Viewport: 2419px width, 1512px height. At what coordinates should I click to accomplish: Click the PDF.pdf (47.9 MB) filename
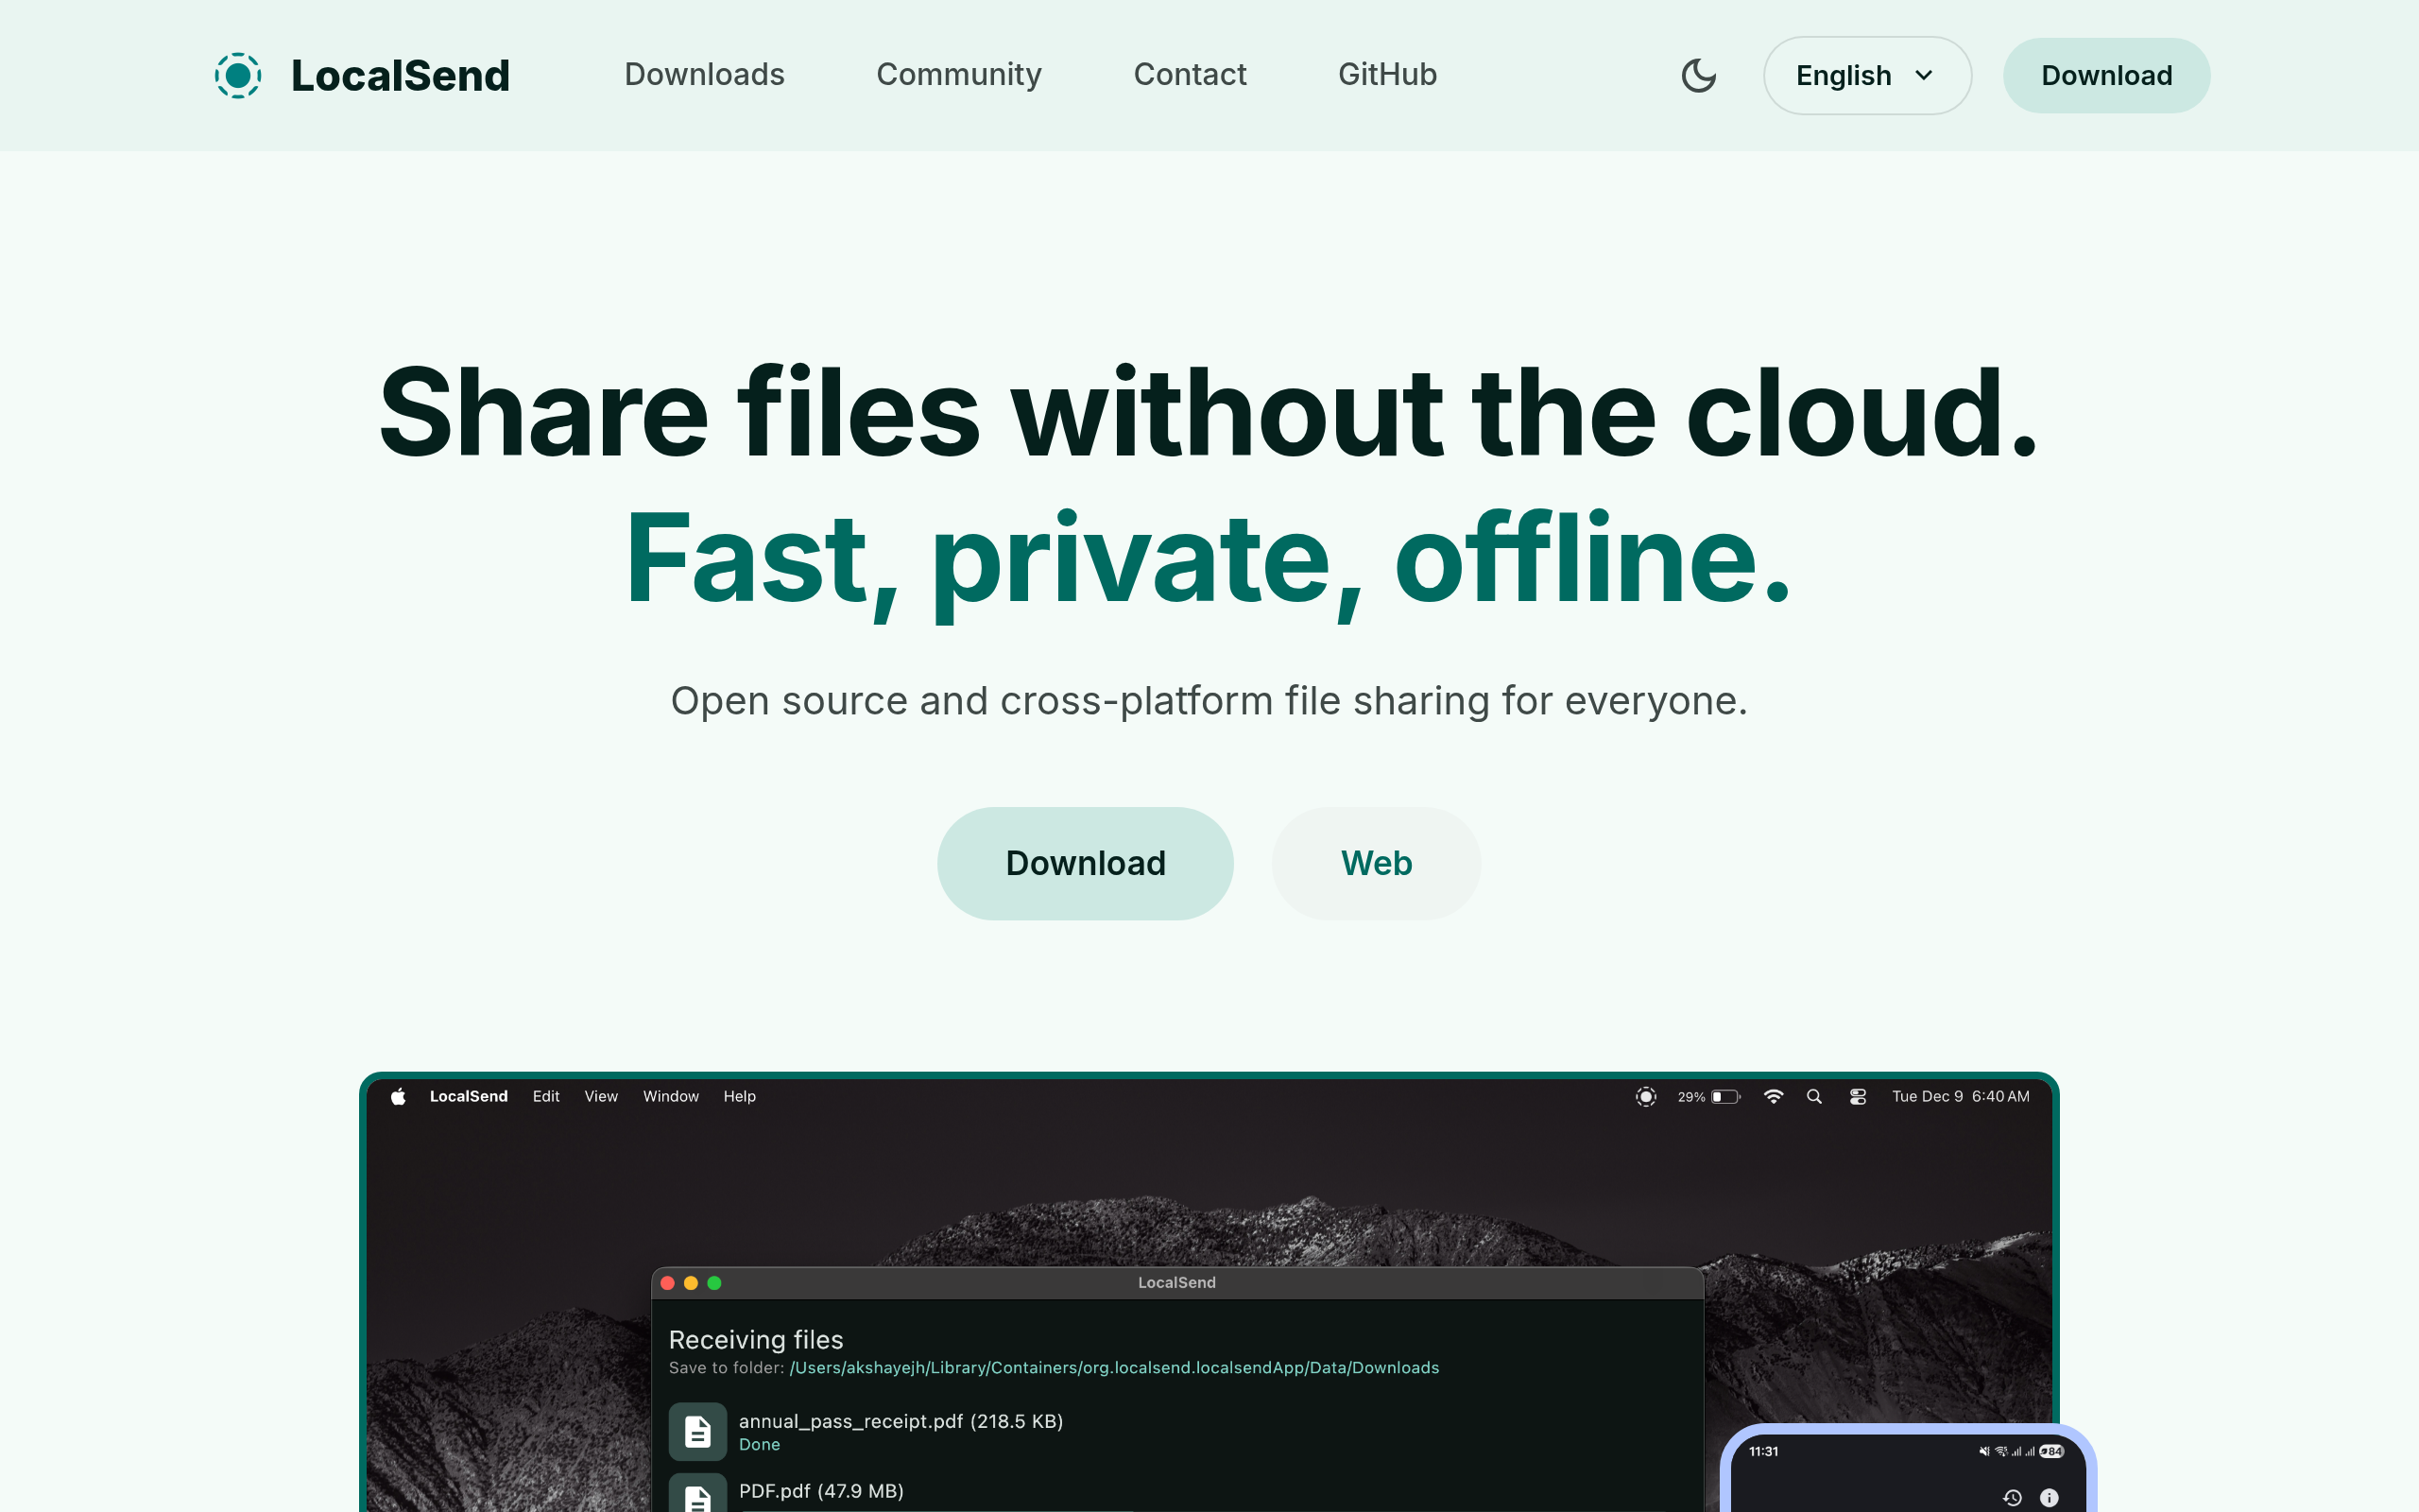click(820, 1490)
